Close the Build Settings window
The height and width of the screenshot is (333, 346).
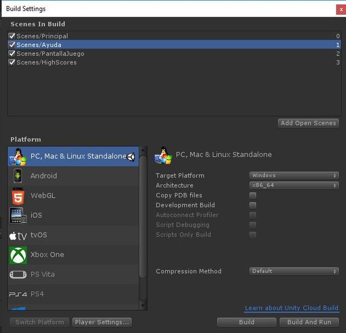341,9
